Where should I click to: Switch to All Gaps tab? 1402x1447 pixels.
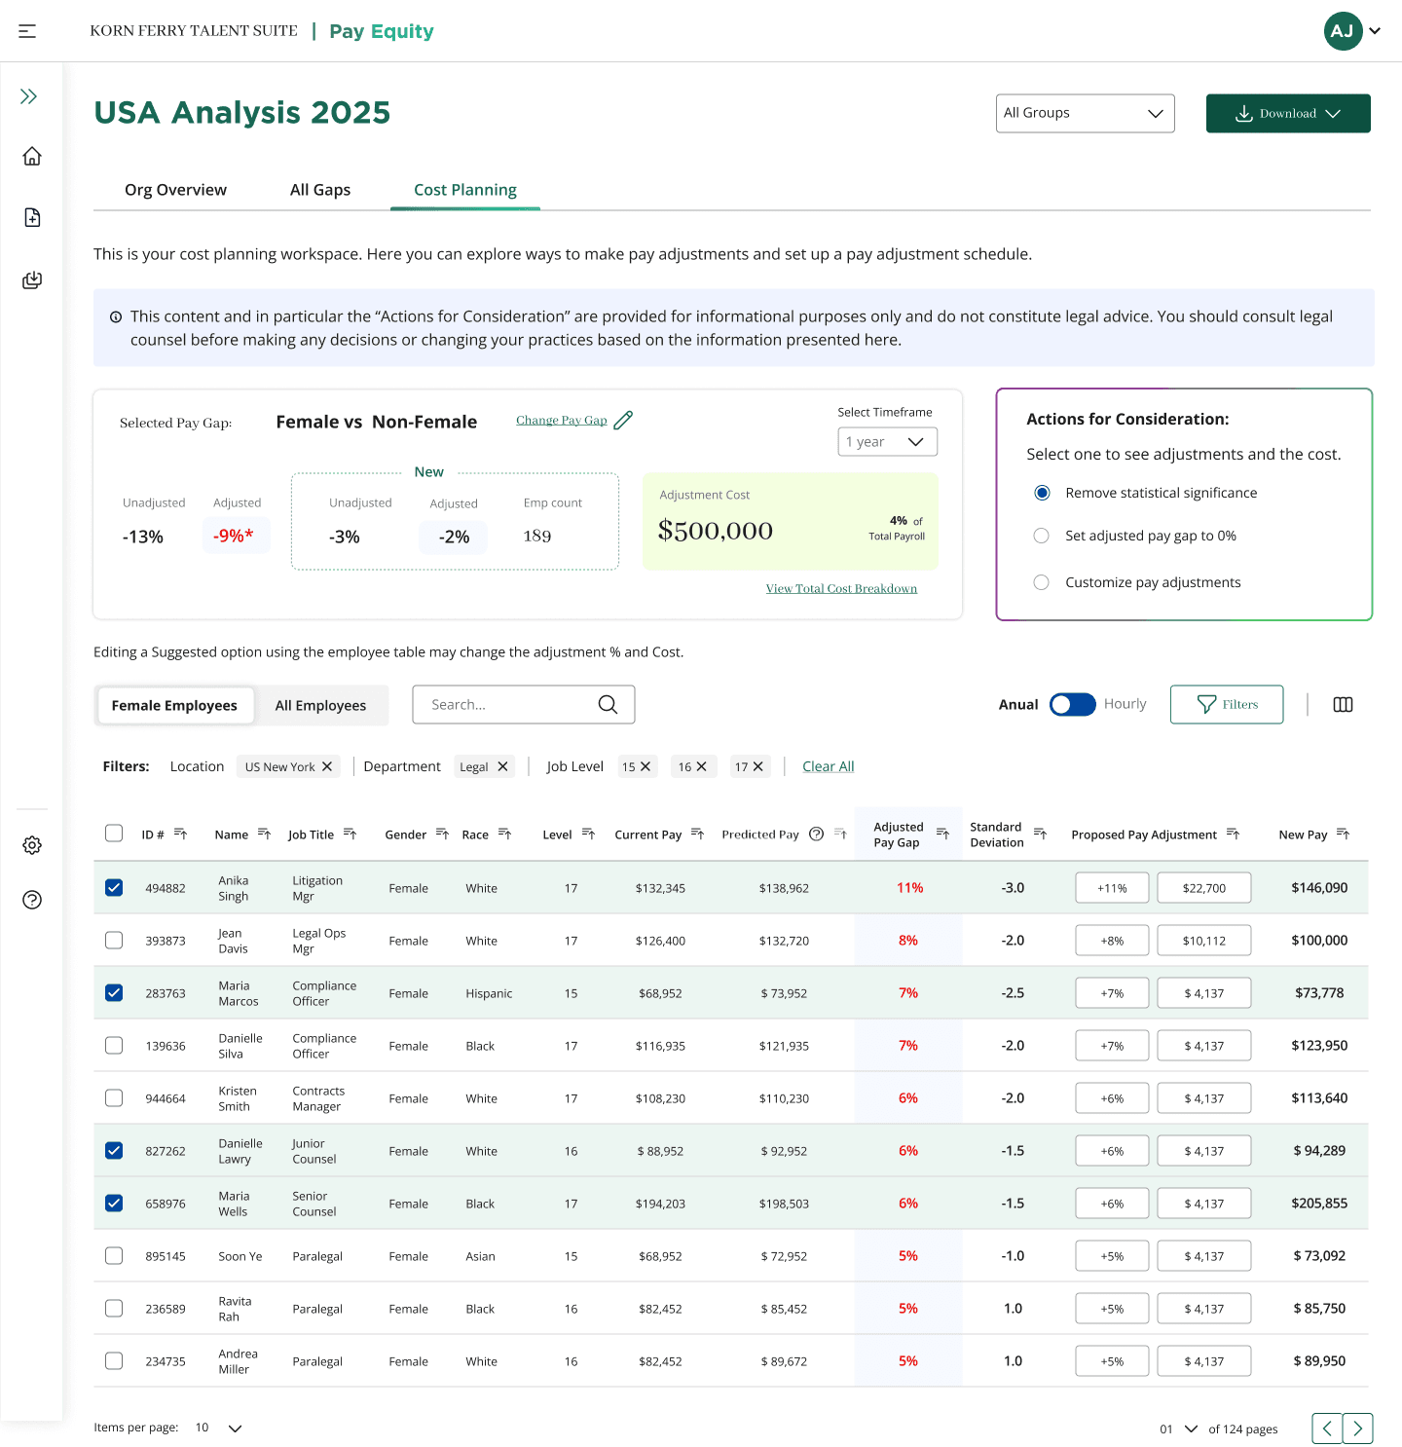[x=320, y=190]
